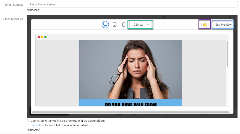Switch to desktop preview mode
This screenshot has height=134, width=240.
(105, 25)
